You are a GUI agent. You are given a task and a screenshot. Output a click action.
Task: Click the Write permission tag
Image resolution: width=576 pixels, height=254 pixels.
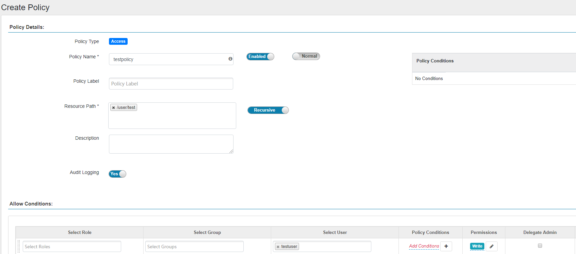477,246
